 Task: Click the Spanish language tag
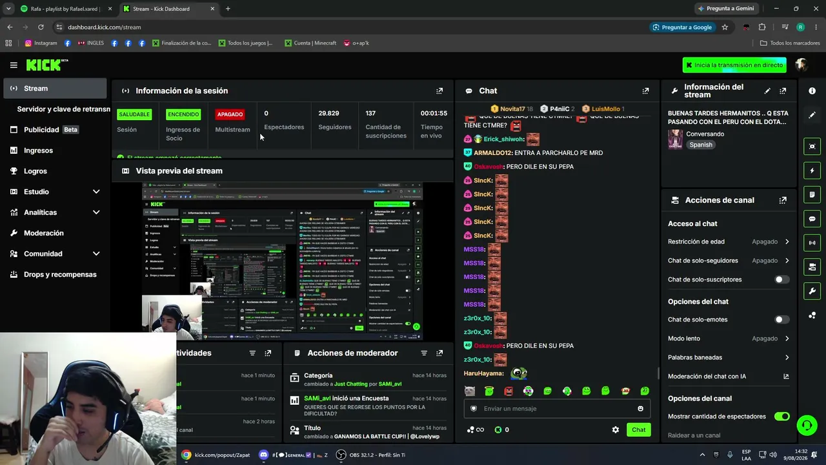pyautogui.click(x=701, y=145)
